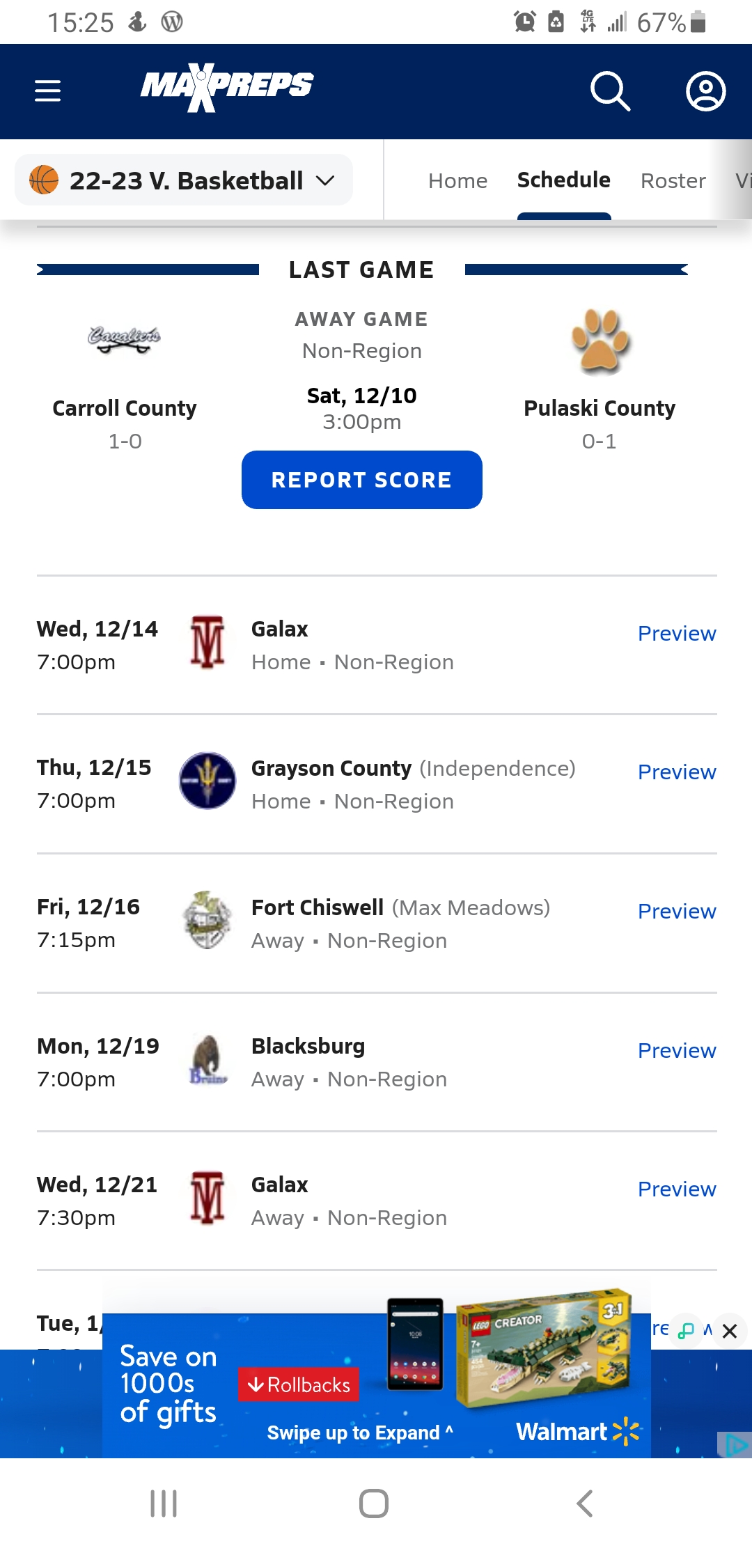Tap the Walmart Rollbacks ad label
This screenshot has width=752, height=1546.
299,1384
